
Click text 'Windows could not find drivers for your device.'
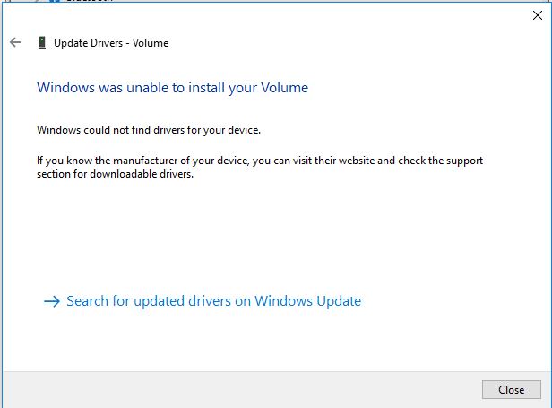click(x=149, y=130)
